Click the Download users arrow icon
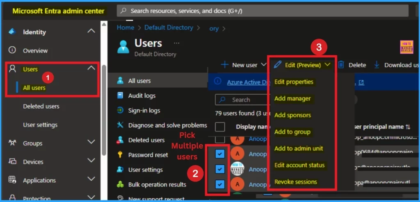The image size is (420, 202). 377,65
